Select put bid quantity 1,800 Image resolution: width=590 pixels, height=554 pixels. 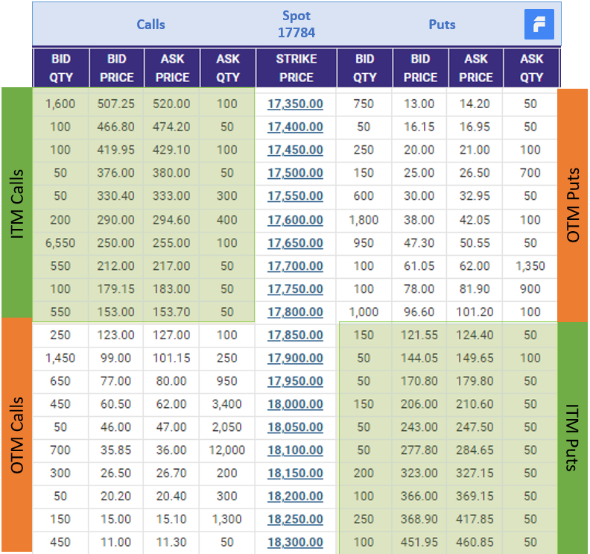364,220
